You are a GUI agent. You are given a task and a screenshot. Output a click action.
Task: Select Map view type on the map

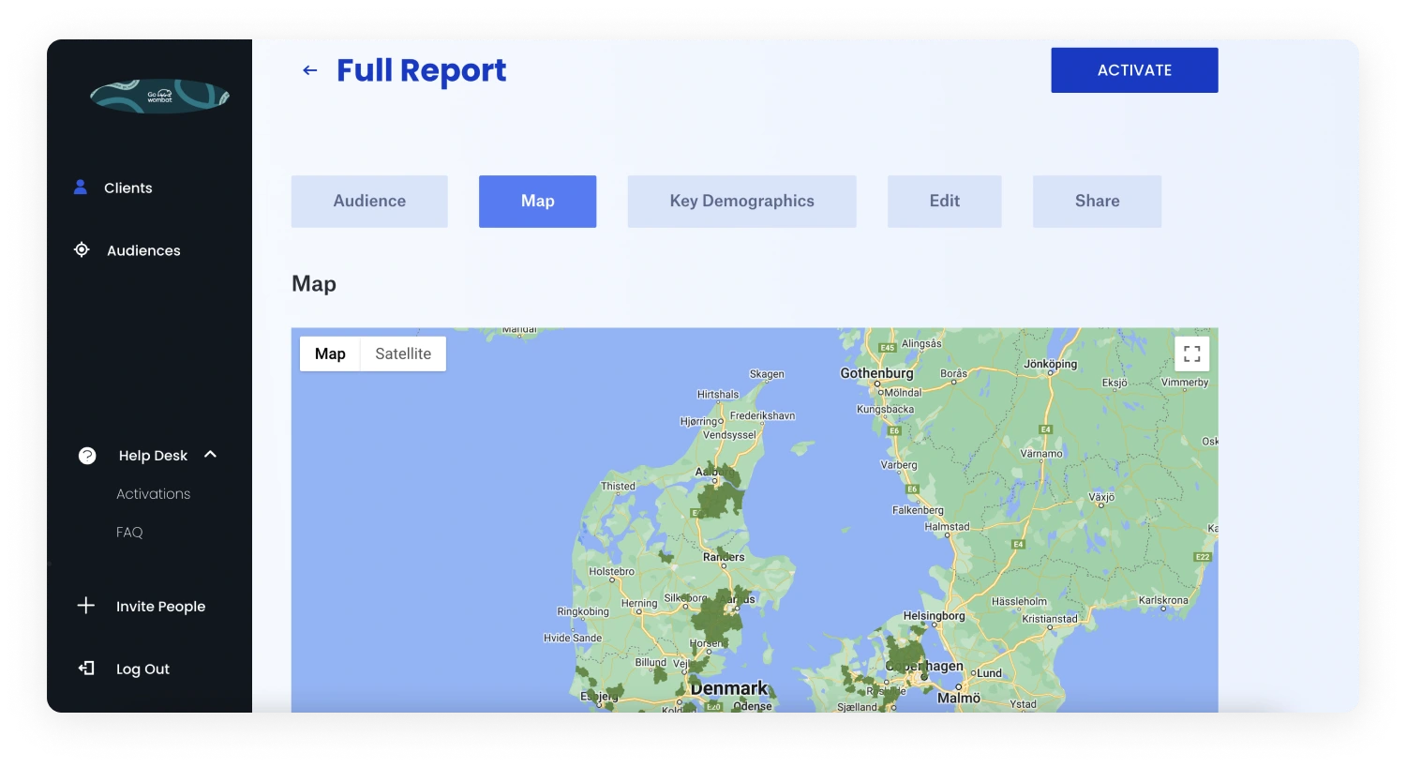(x=330, y=353)
